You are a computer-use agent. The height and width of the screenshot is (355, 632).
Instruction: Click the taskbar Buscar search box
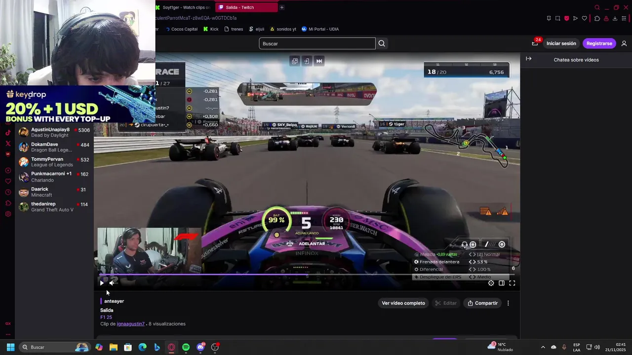[55, 347]
